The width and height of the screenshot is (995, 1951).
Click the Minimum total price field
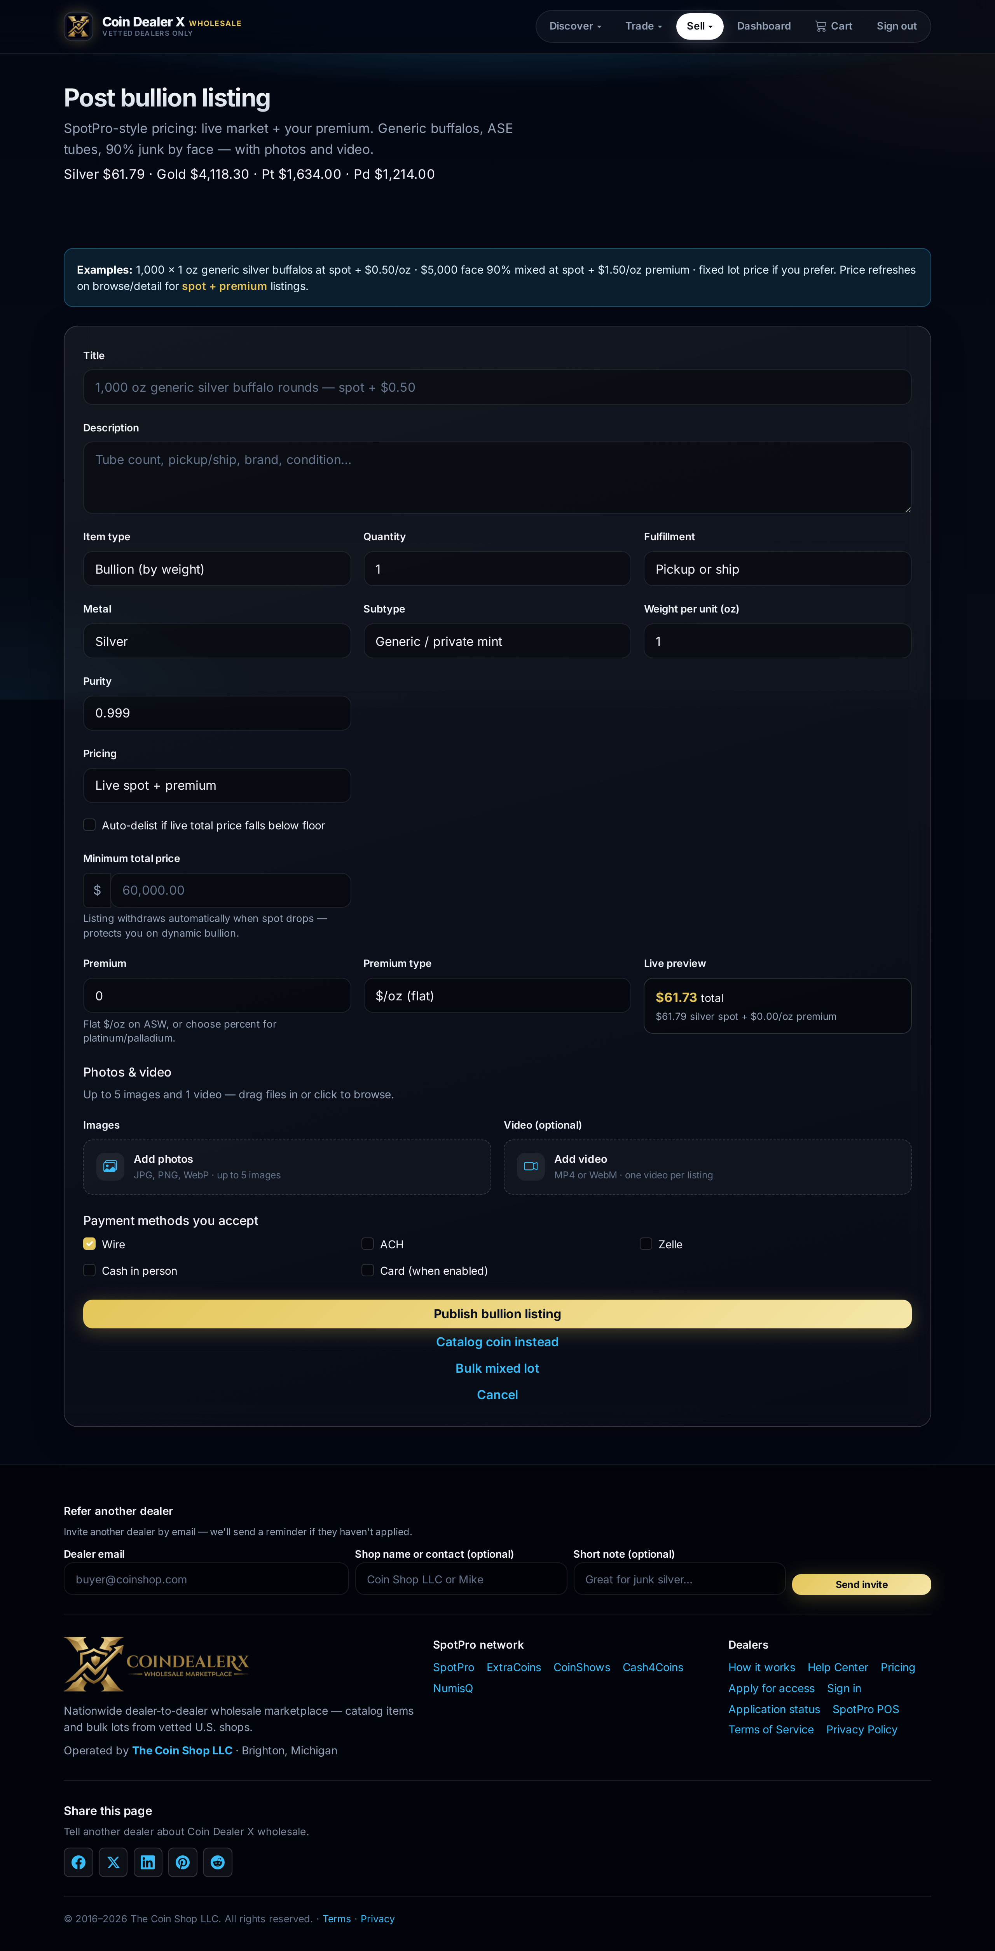(230, 890)
